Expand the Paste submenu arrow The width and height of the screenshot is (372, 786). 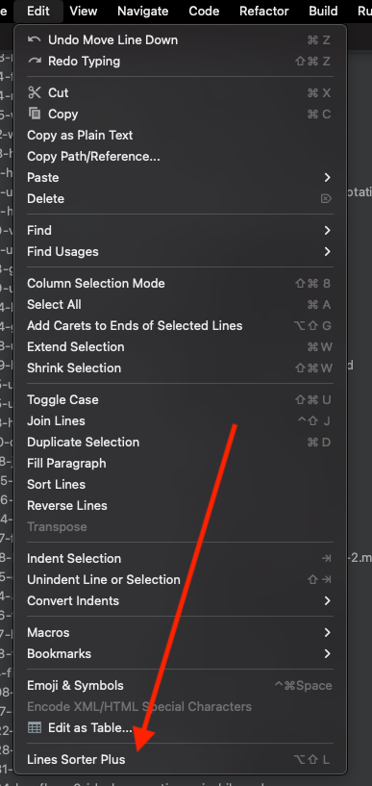(327, 177)
